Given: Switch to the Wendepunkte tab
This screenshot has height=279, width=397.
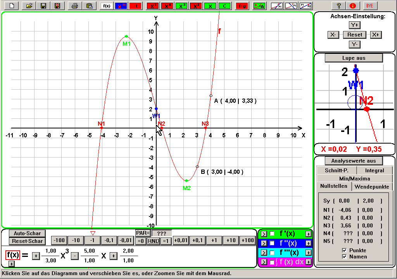Looking at the screenshot, I should click(x=372, y=187).
